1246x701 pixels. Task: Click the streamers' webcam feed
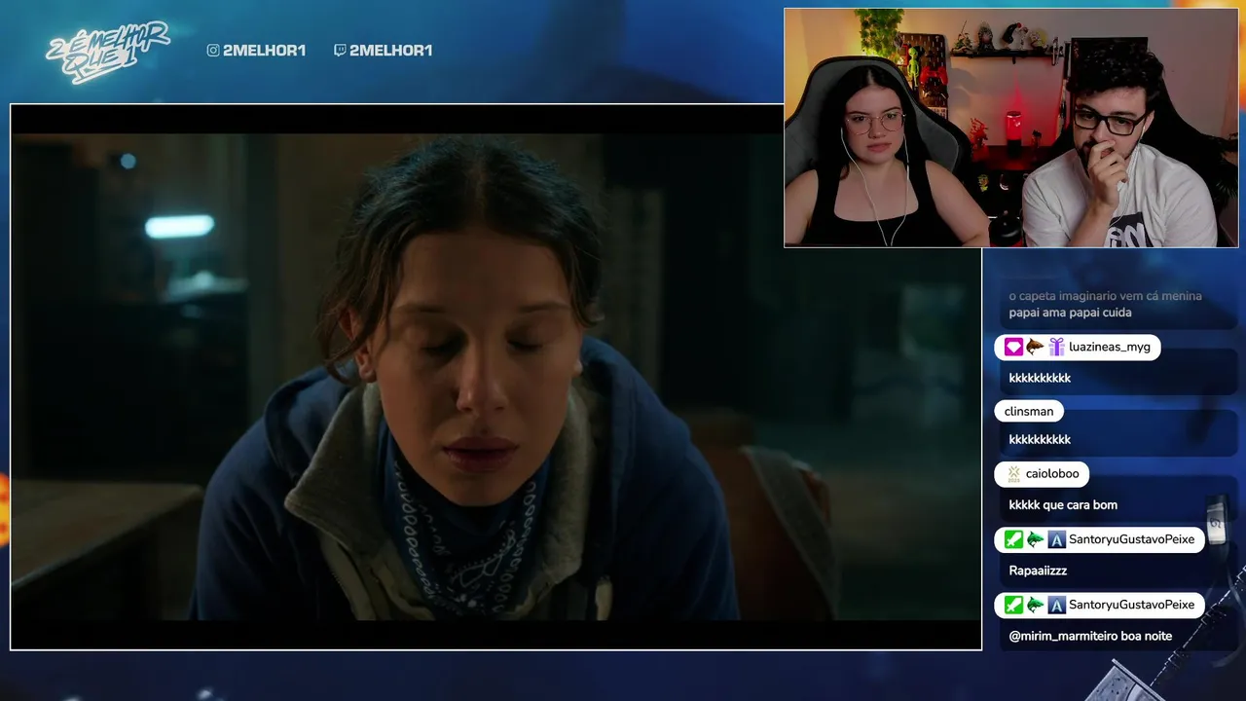tap(1011, 128)
